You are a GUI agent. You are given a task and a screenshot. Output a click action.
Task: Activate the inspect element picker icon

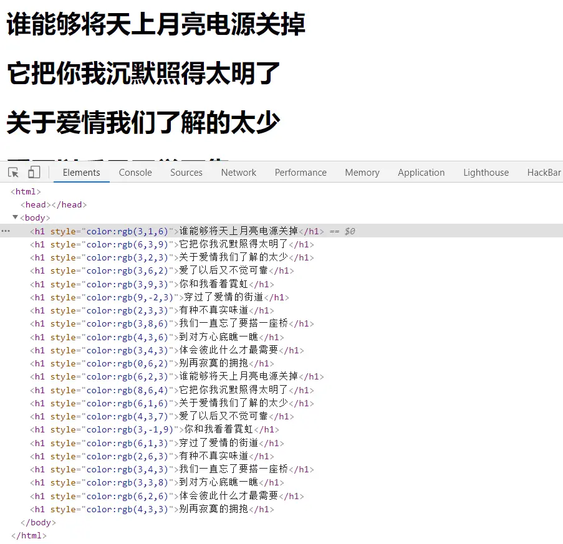(x=14, y=173)
